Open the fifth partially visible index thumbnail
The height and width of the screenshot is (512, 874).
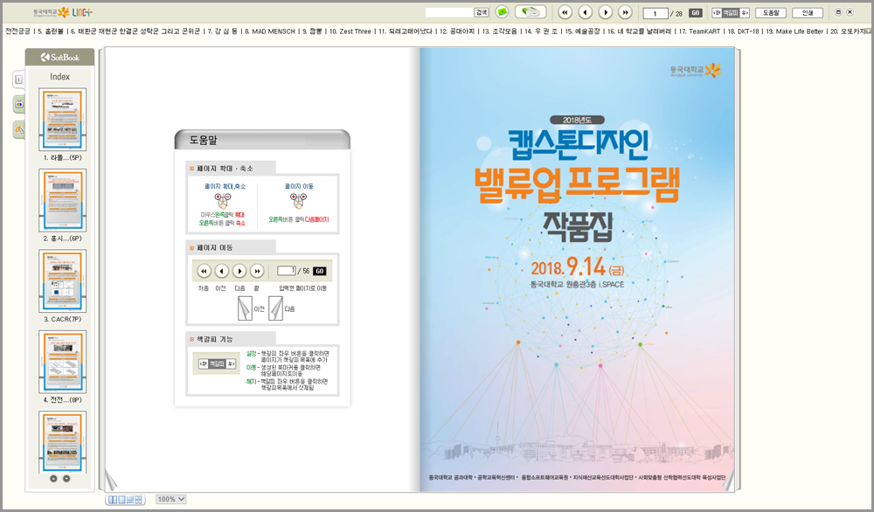62,442
